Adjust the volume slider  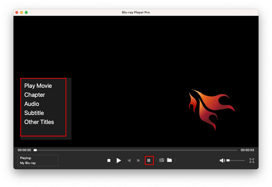(236, 161)
